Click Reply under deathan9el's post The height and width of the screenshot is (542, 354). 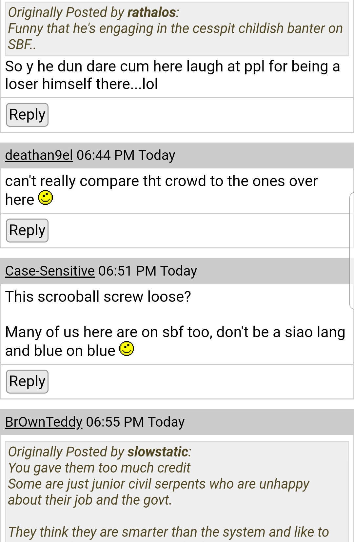coord(27,230)
